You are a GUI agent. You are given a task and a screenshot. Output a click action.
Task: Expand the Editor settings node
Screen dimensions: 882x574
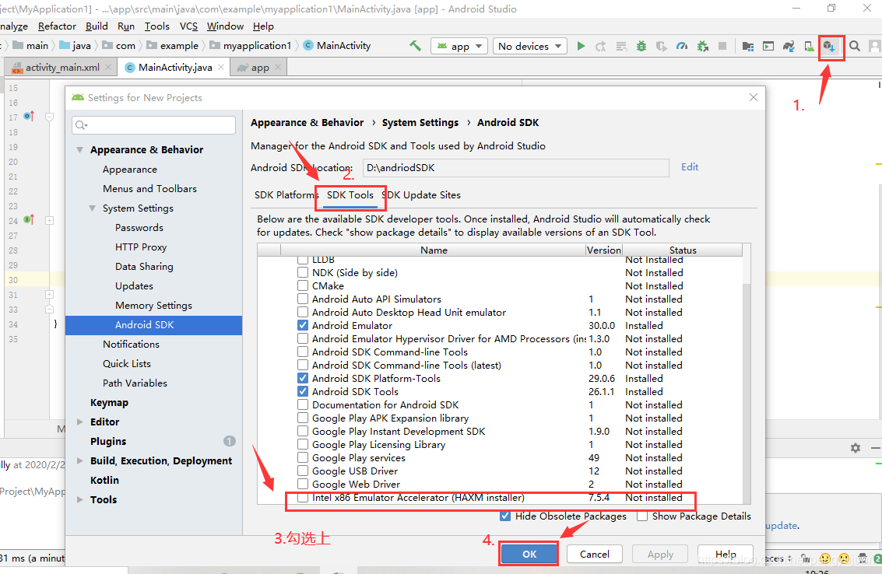[80, 422]
